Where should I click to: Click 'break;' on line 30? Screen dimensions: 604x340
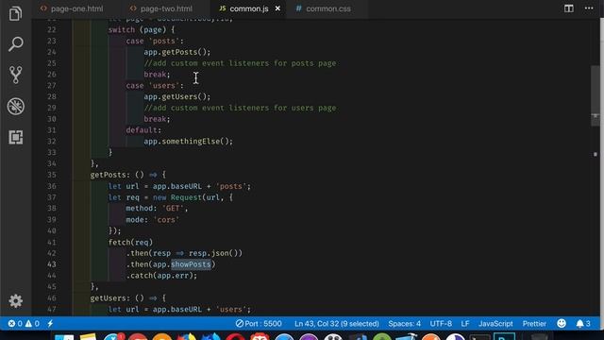point(157,119)
